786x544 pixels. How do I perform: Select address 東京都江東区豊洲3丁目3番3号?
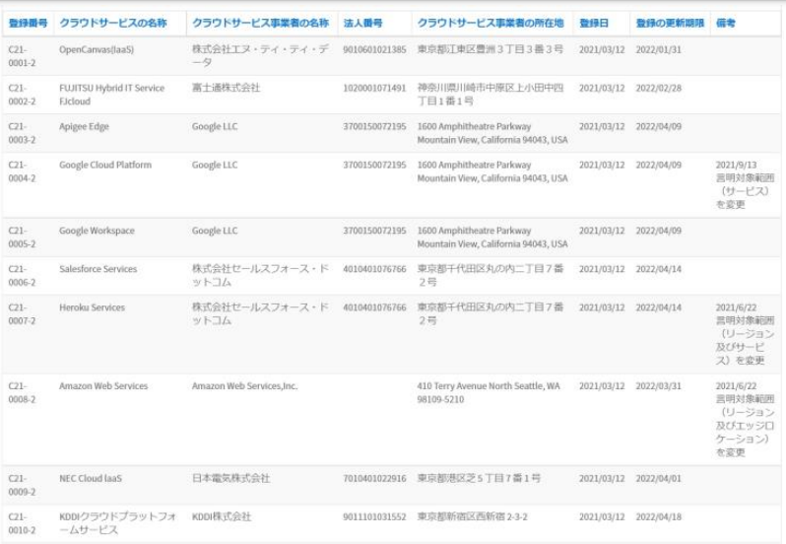click(491, 49)
